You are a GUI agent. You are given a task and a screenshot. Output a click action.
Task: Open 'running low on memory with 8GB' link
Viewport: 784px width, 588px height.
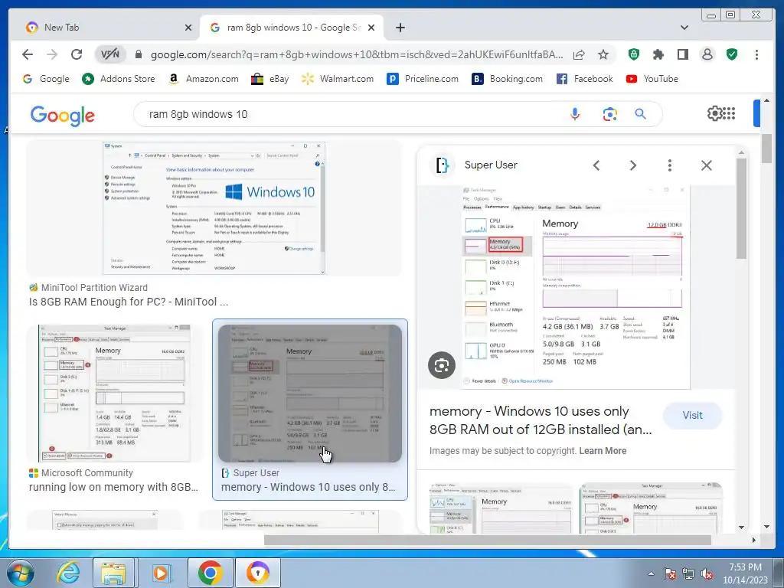pos(113,487)
